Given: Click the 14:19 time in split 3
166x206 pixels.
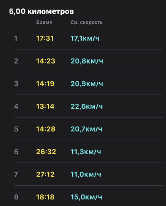Looking at the screenshot, I should tap(45, 84).
